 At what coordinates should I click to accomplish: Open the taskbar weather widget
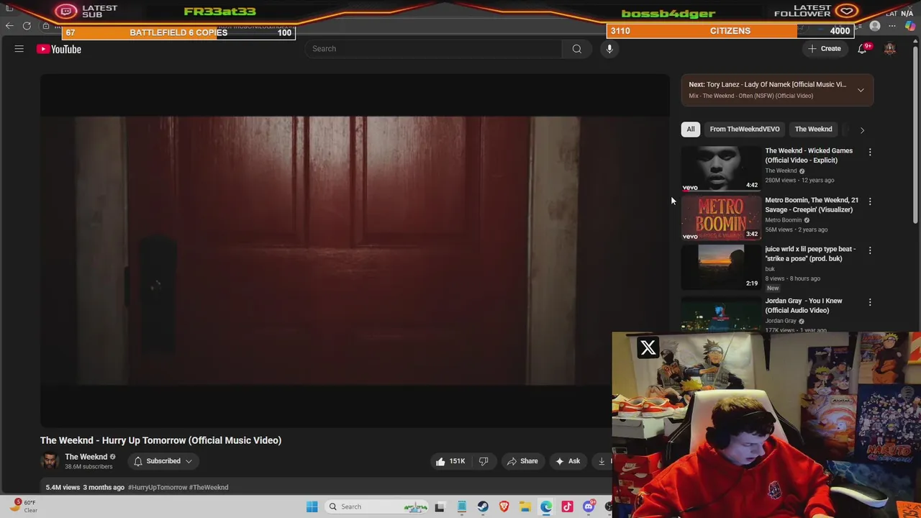click(x=23, y=506)
